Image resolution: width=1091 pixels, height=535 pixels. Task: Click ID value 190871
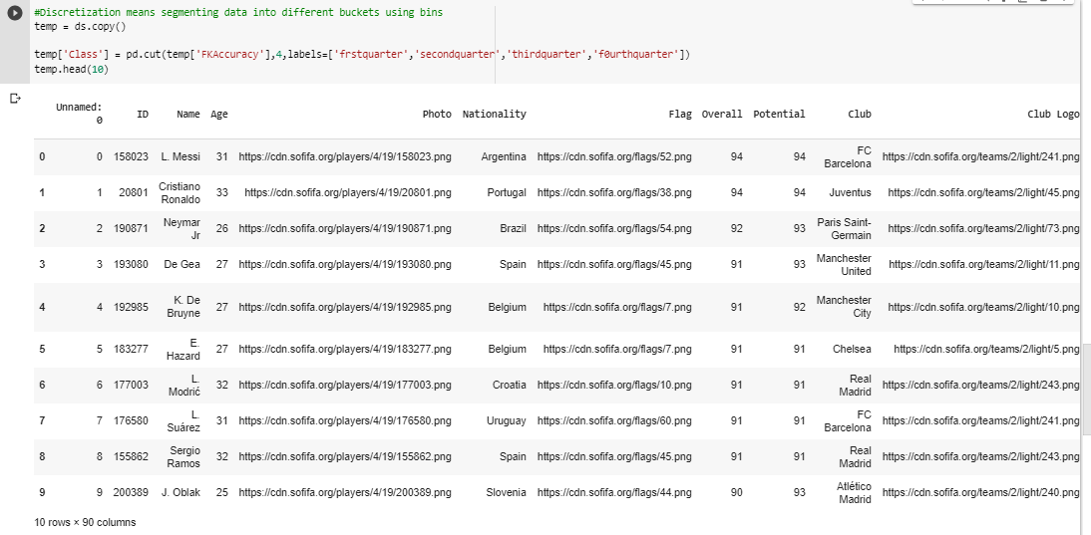(x=132, y=228)
